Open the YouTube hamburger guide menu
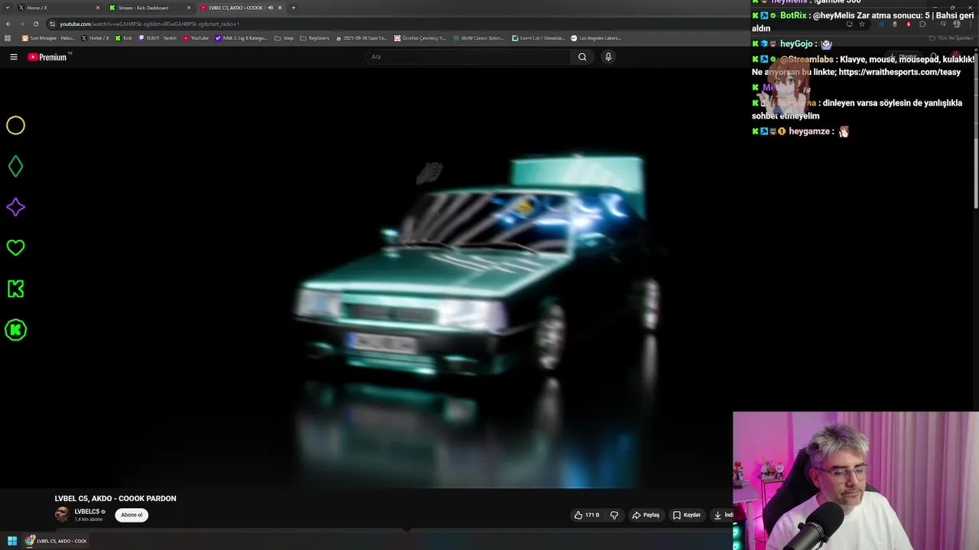Image resolution: width=979 pixels, height=550 pixels. click(x=13, y=57)
